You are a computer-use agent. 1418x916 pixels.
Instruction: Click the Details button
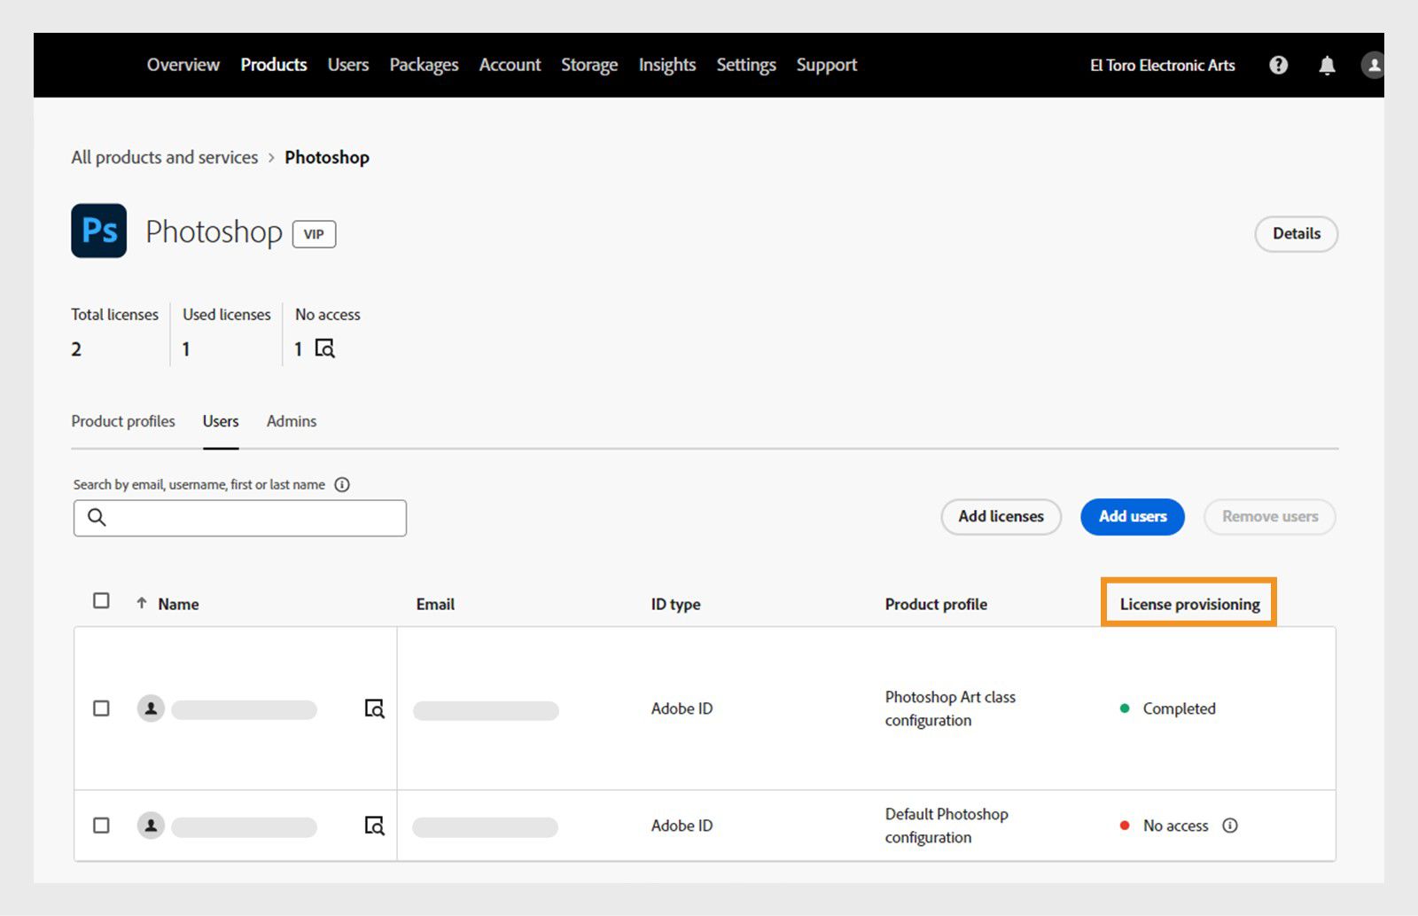1297,234
